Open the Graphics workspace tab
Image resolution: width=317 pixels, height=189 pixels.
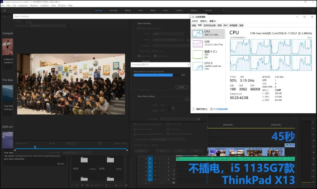pos(179,11)
